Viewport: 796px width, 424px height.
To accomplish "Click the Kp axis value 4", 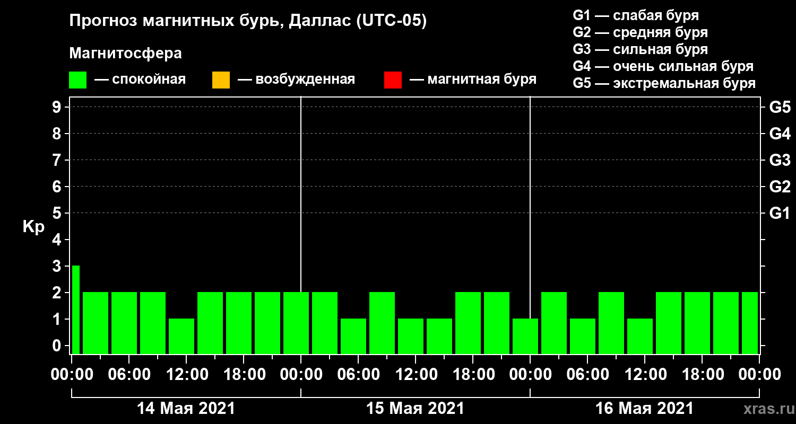I will point(58,240).
